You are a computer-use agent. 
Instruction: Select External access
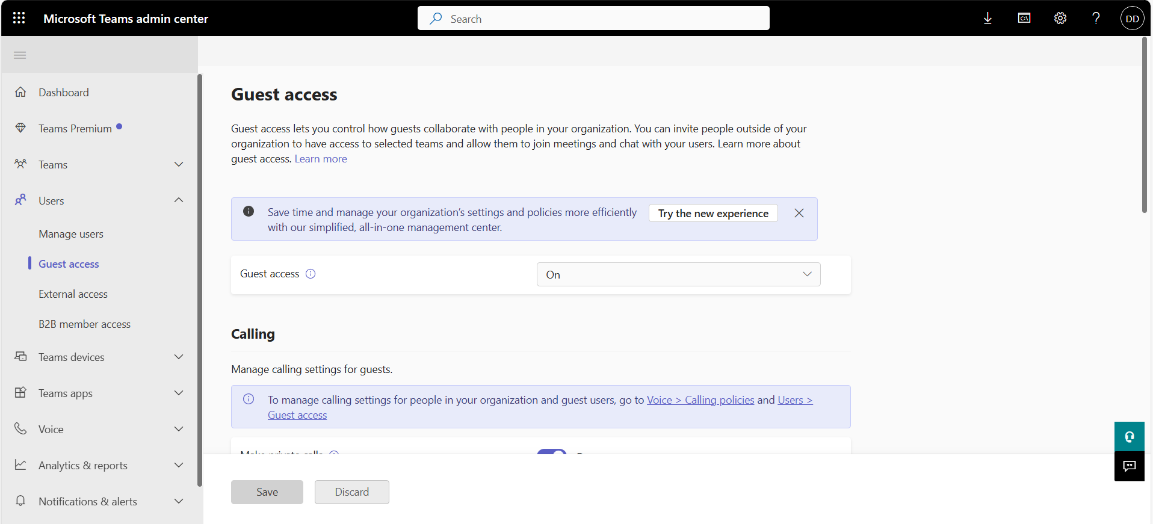[73, 294]
